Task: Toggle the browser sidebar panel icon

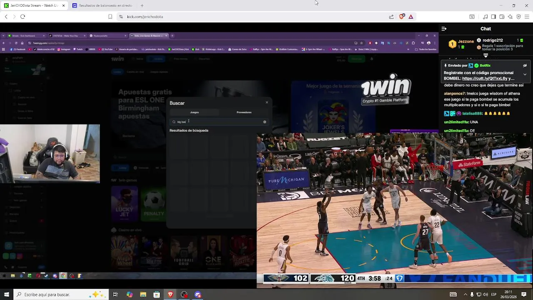Action: [493, 17]
